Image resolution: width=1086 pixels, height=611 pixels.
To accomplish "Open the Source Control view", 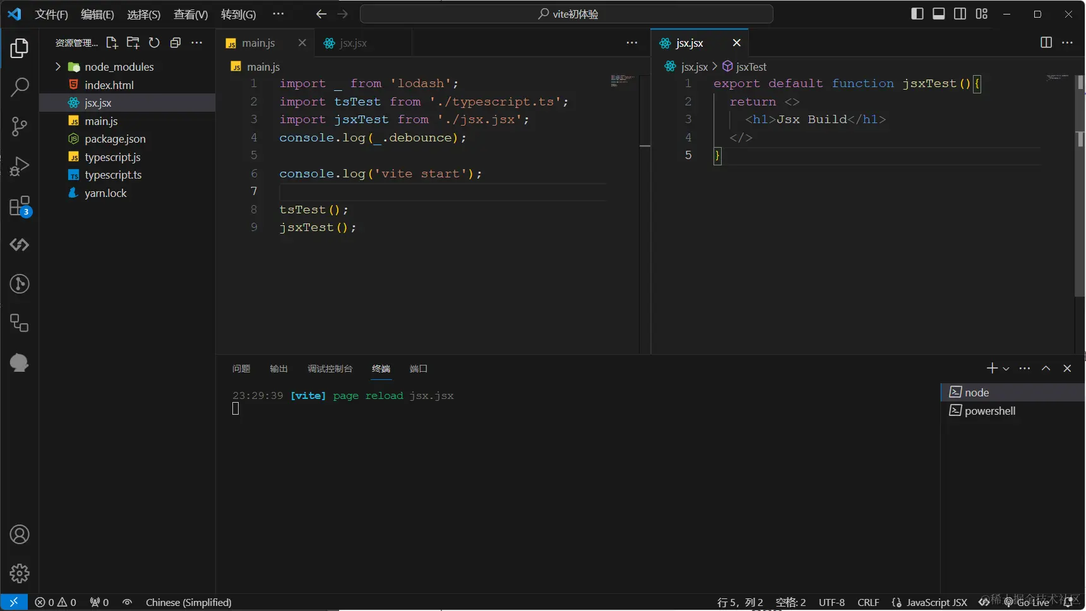I will (20, 126).
